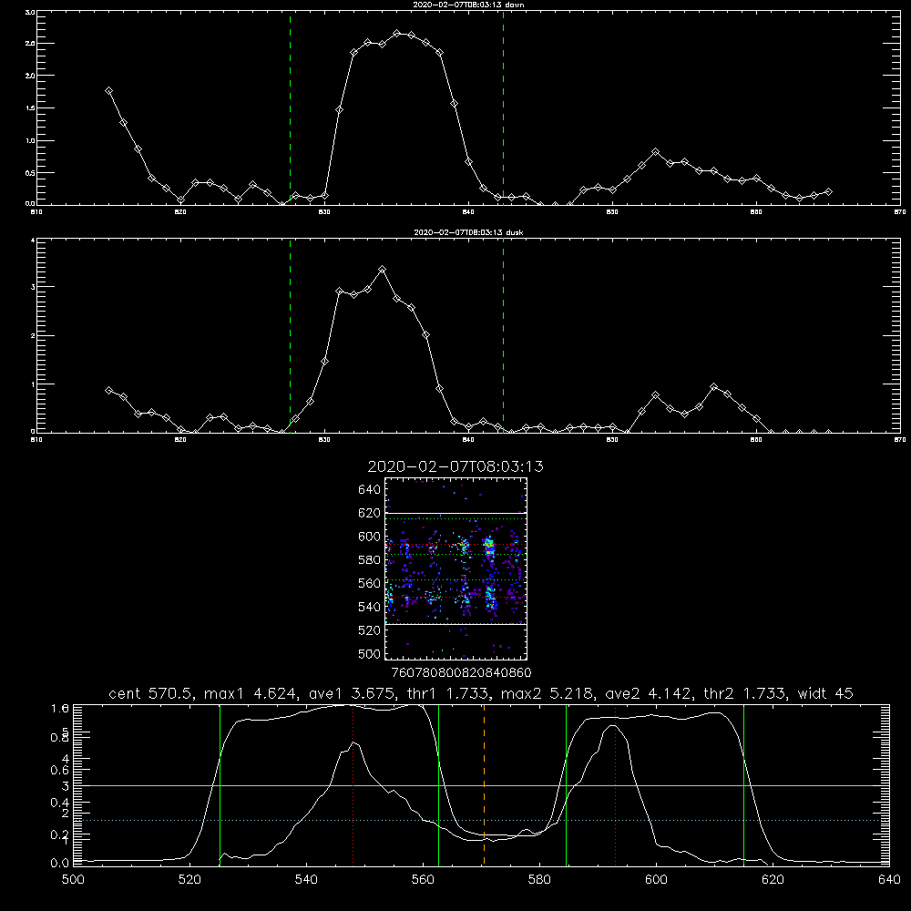Click the highest data point on the dusk curve
This screenshot has height=911, width=911.
(382, 270)
